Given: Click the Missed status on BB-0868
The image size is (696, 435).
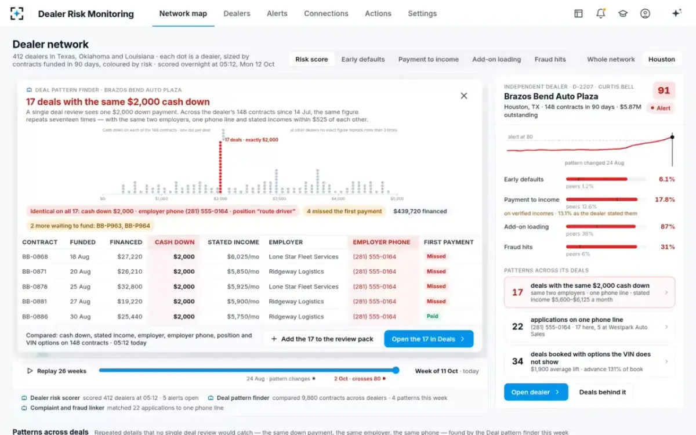Looking at the screenshot, I should [x=436, y=256].
